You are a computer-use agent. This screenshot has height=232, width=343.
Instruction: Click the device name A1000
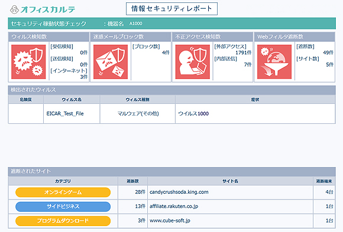click(x=135, y=24)
